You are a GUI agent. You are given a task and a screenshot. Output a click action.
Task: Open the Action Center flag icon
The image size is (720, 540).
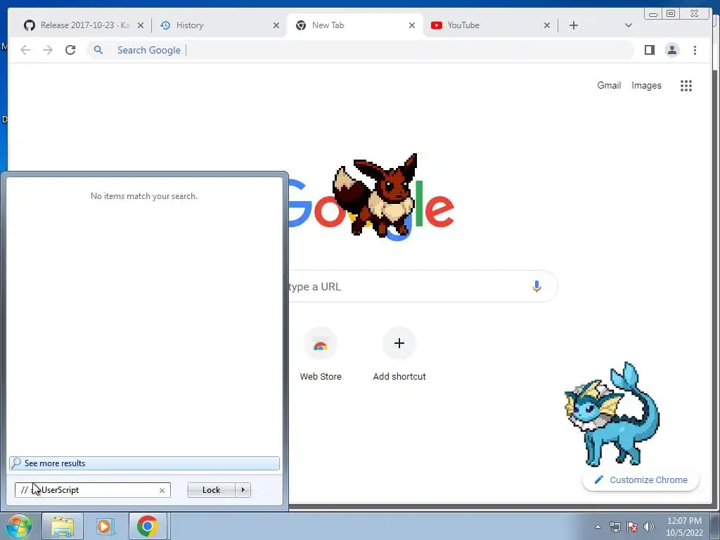coord(632,527)
